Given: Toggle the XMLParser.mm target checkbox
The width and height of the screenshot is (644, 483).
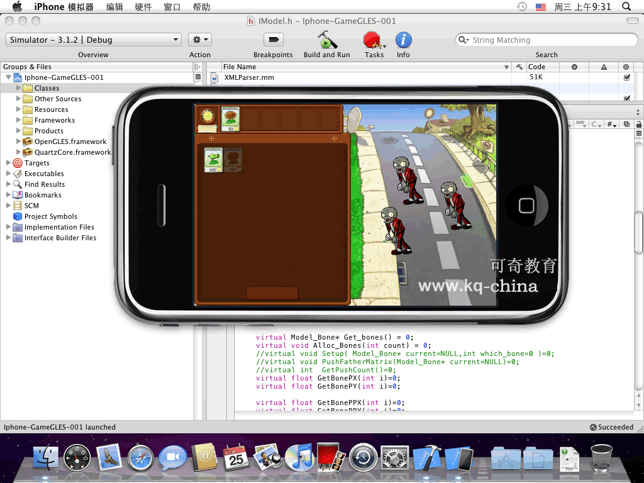Looking at the screenshot, I should point(626,77).
